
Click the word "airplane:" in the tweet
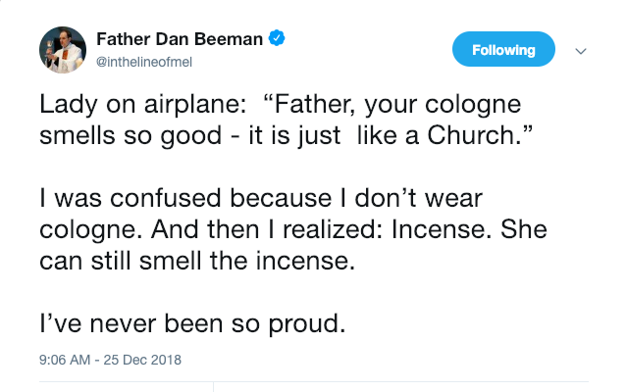pos(195,105)
